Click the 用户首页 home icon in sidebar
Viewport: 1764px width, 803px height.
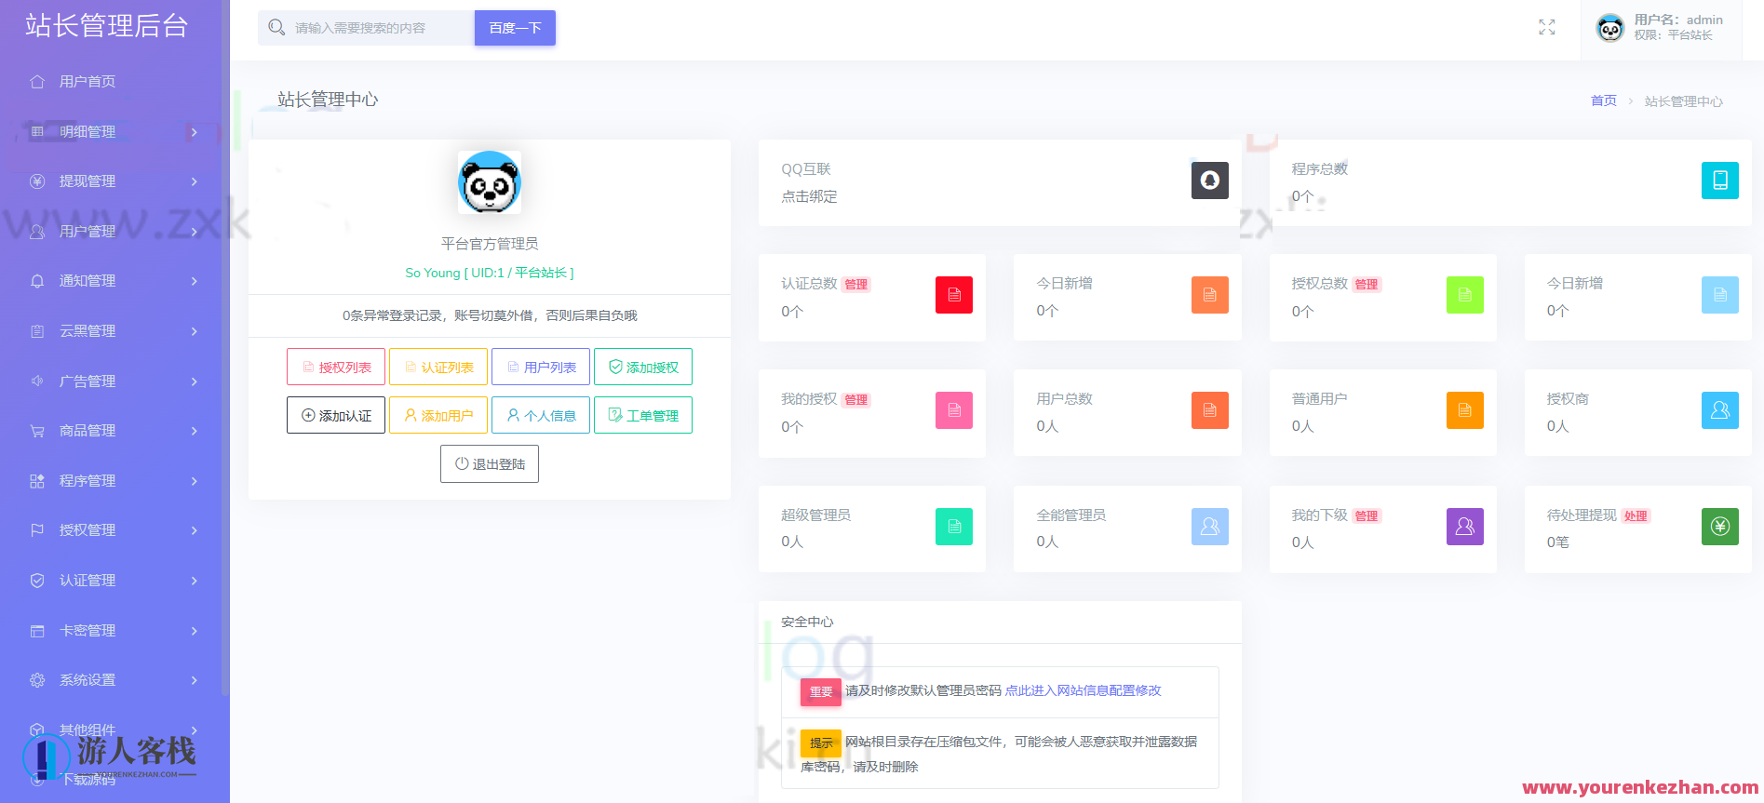37,82
